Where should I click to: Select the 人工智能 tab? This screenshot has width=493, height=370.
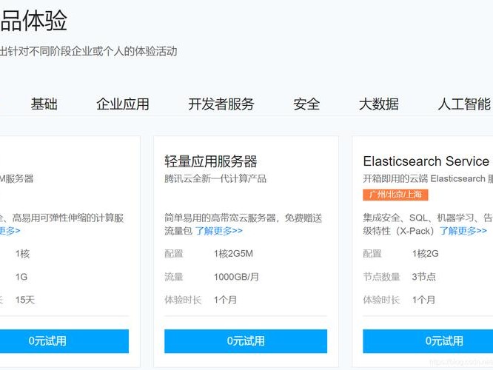coord(464,104)
